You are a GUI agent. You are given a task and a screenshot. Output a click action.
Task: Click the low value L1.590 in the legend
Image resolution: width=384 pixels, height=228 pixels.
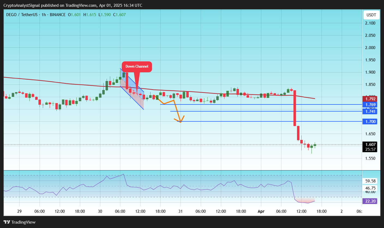tap(104, 15)
